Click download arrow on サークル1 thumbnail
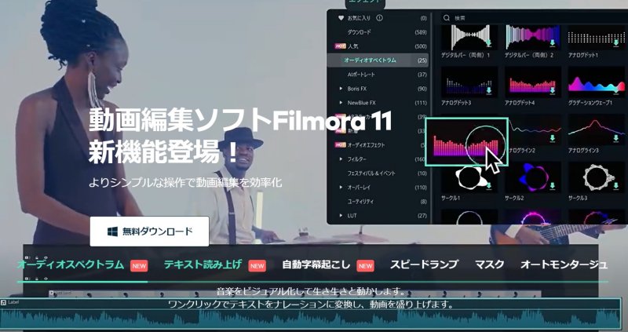The height and width of the screenshot is (332, 628). pos(488,186)
